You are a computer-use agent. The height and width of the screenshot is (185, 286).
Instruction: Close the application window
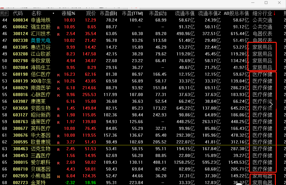pos(279,3)
